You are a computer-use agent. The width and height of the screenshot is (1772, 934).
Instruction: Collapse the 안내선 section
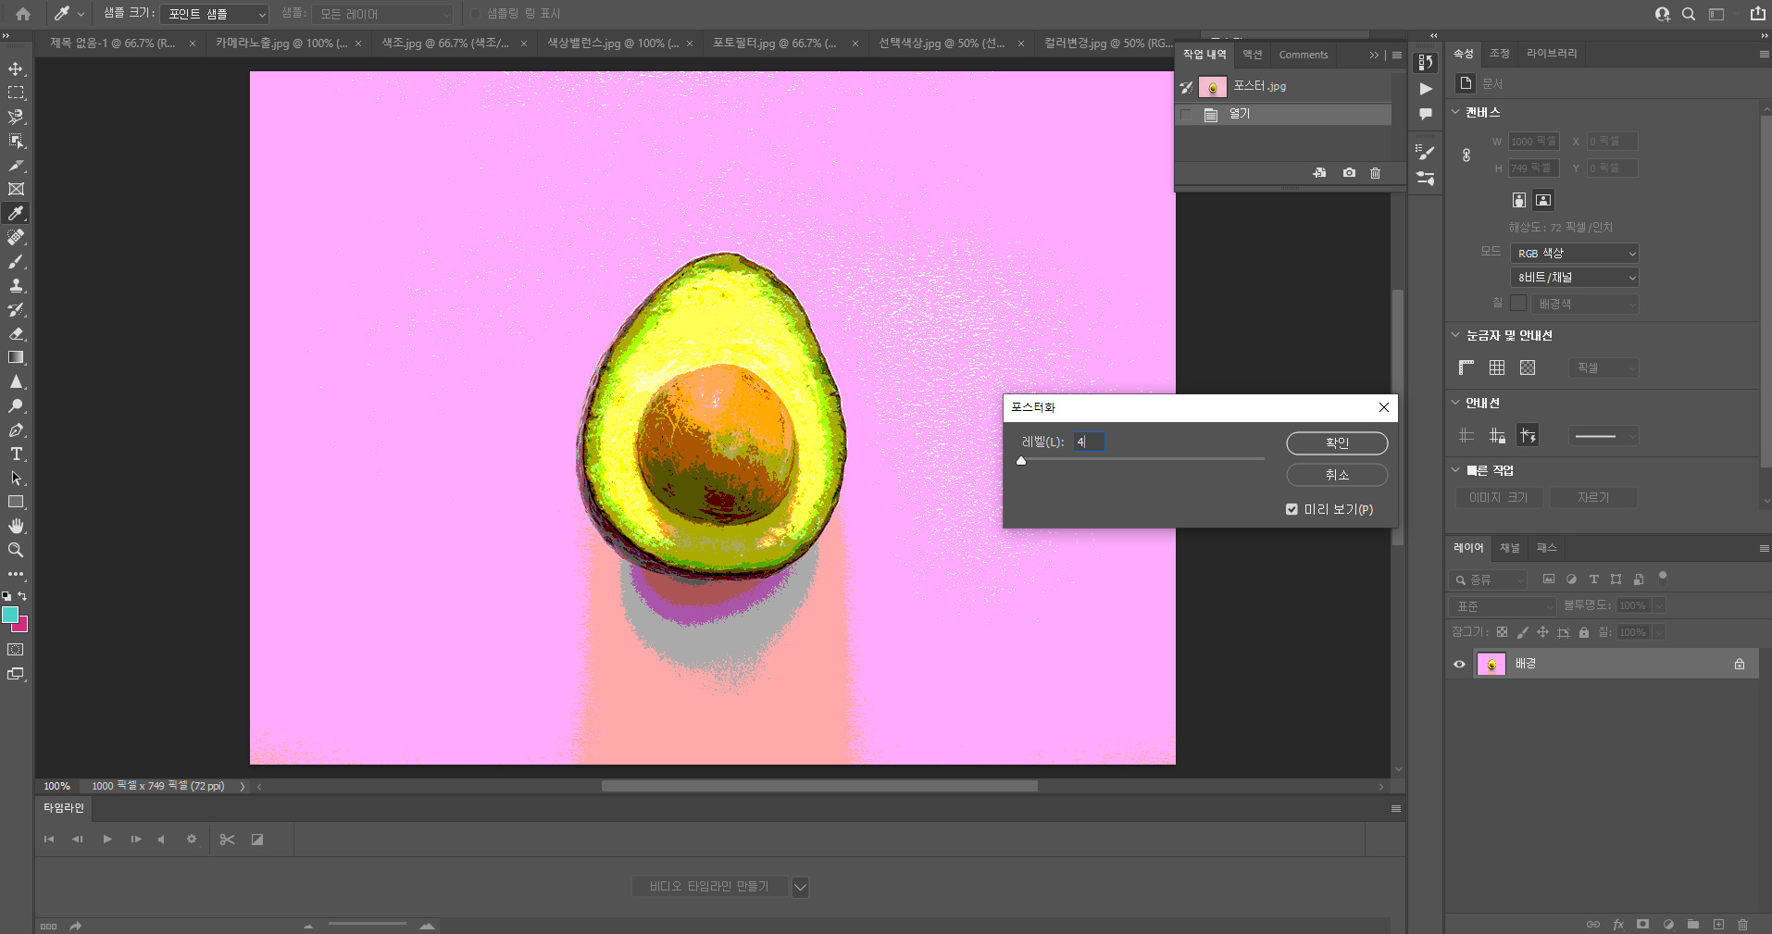[1455, 403]
